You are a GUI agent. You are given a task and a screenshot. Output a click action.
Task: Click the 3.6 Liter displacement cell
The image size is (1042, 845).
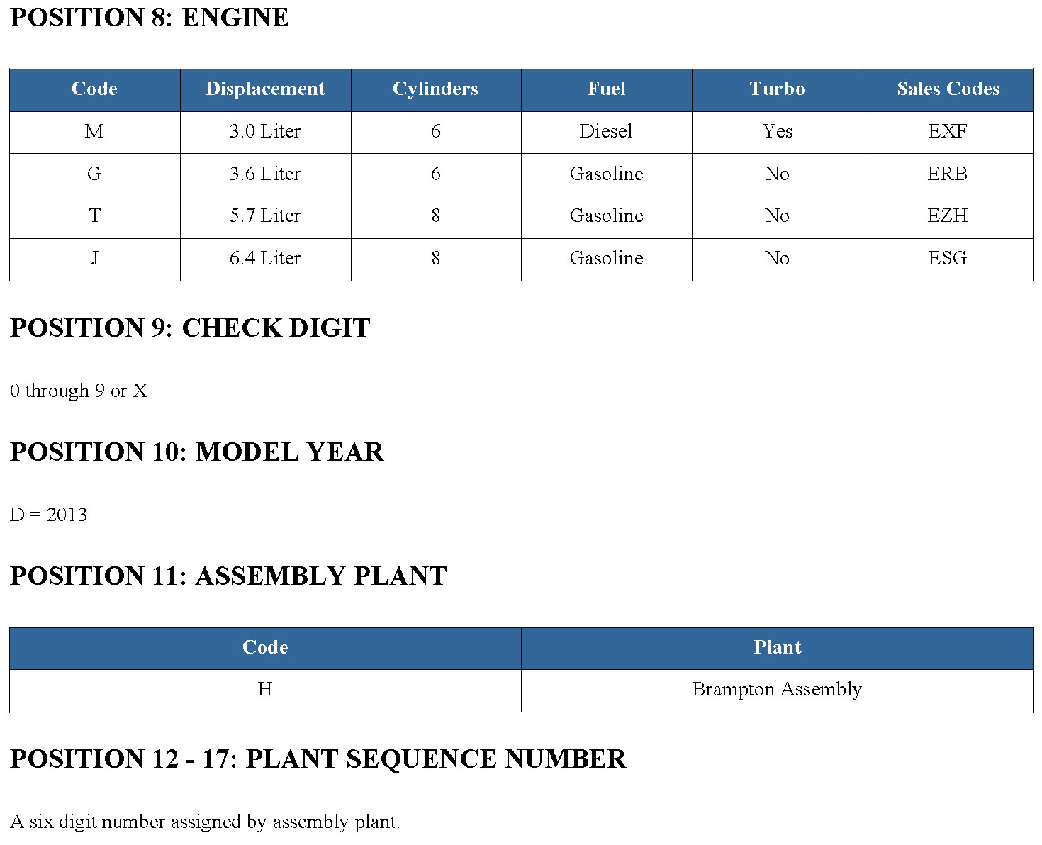[265, 174]
